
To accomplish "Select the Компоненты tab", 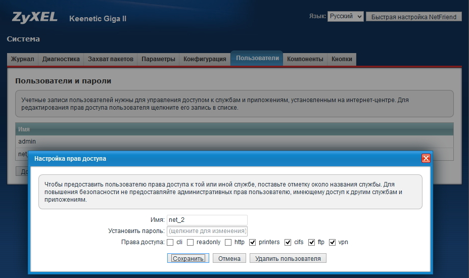I will click(x=305, y=59).
